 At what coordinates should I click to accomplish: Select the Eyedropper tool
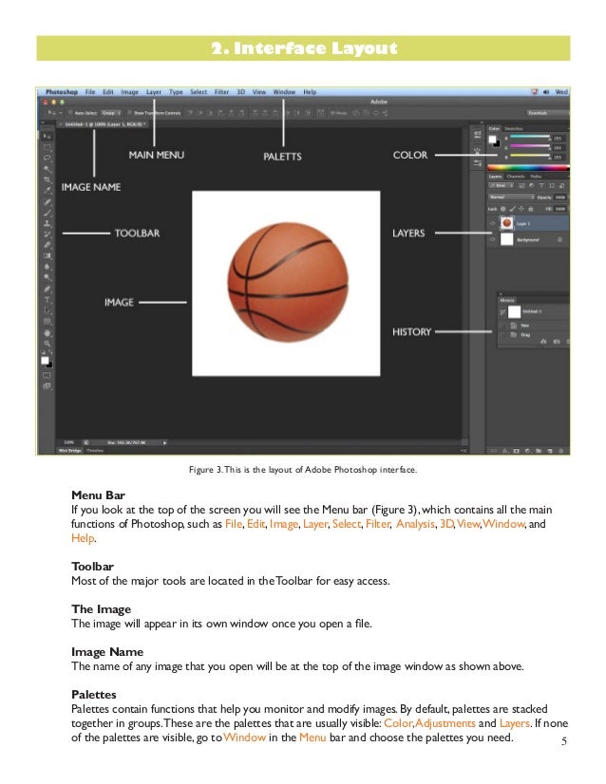(47, 191)
